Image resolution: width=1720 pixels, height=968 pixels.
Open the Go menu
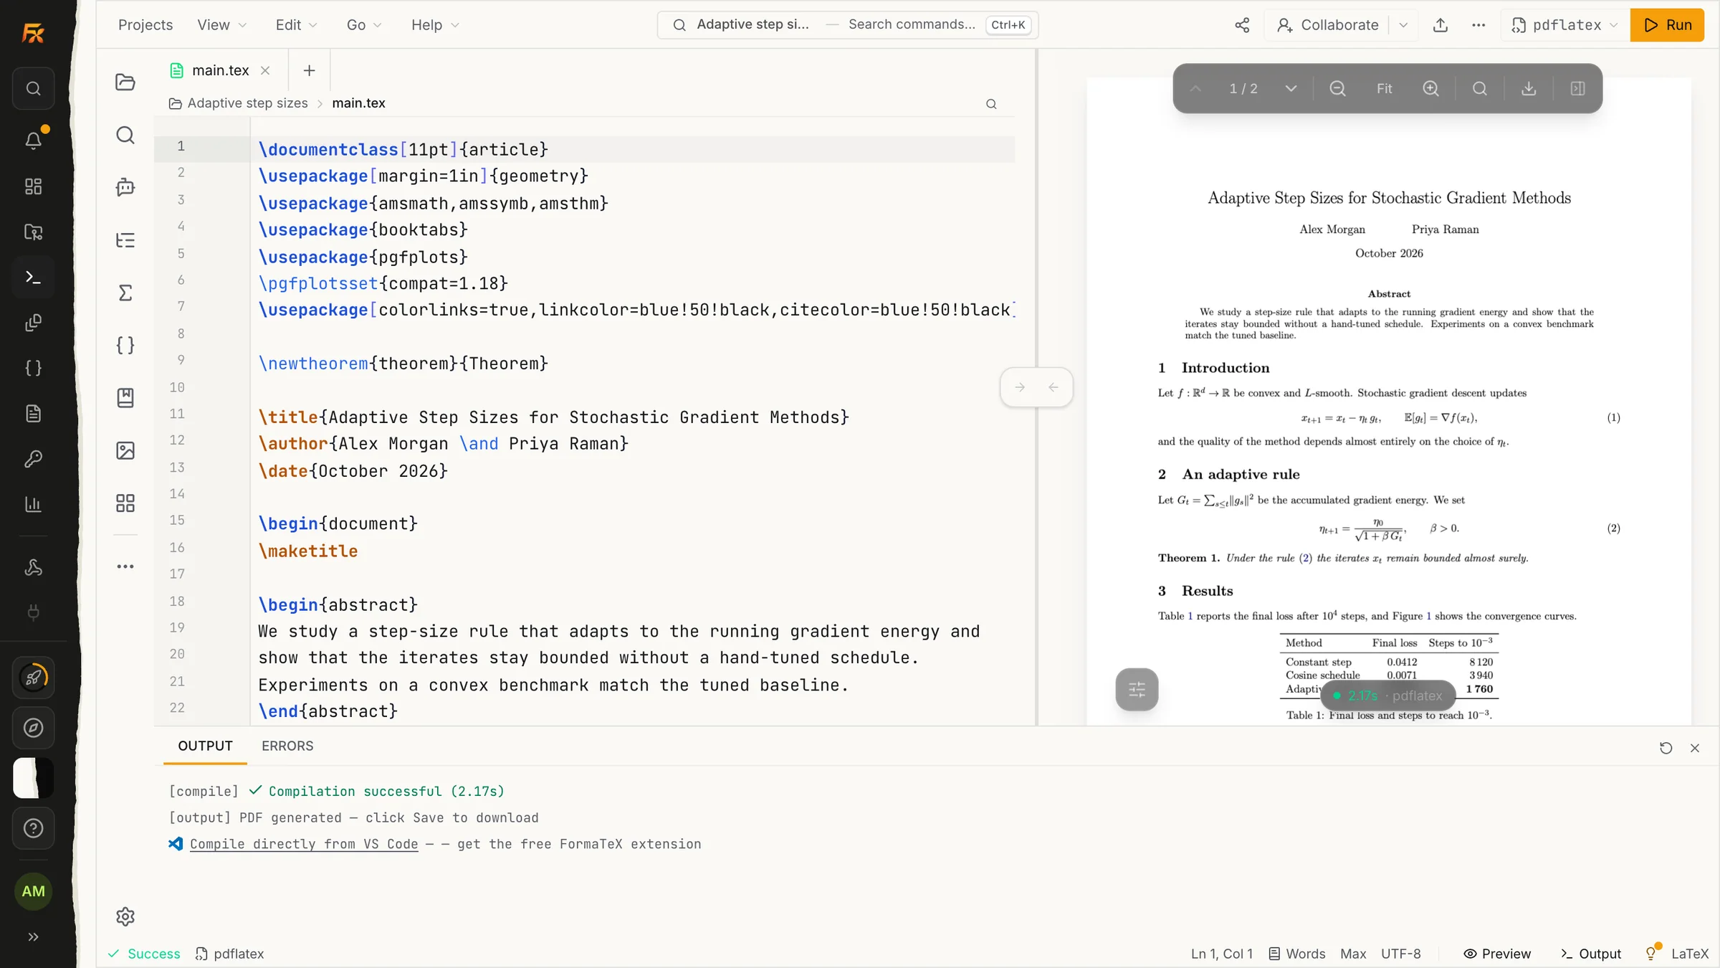[364, 25]
